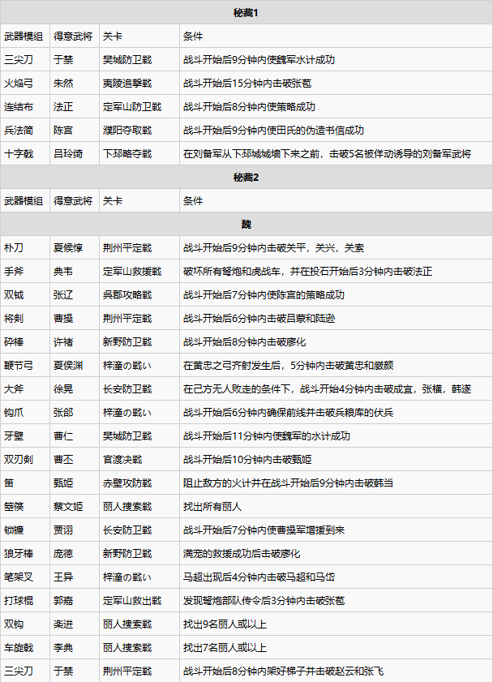Select the '笔架叉' weapon cell
Viewport: 493px width, 682px height.
coord(25,577)
